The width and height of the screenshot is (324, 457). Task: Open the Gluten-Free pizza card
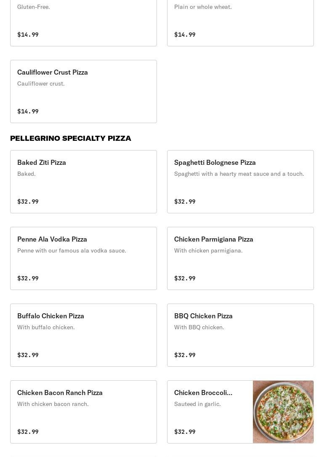[83, 21]
